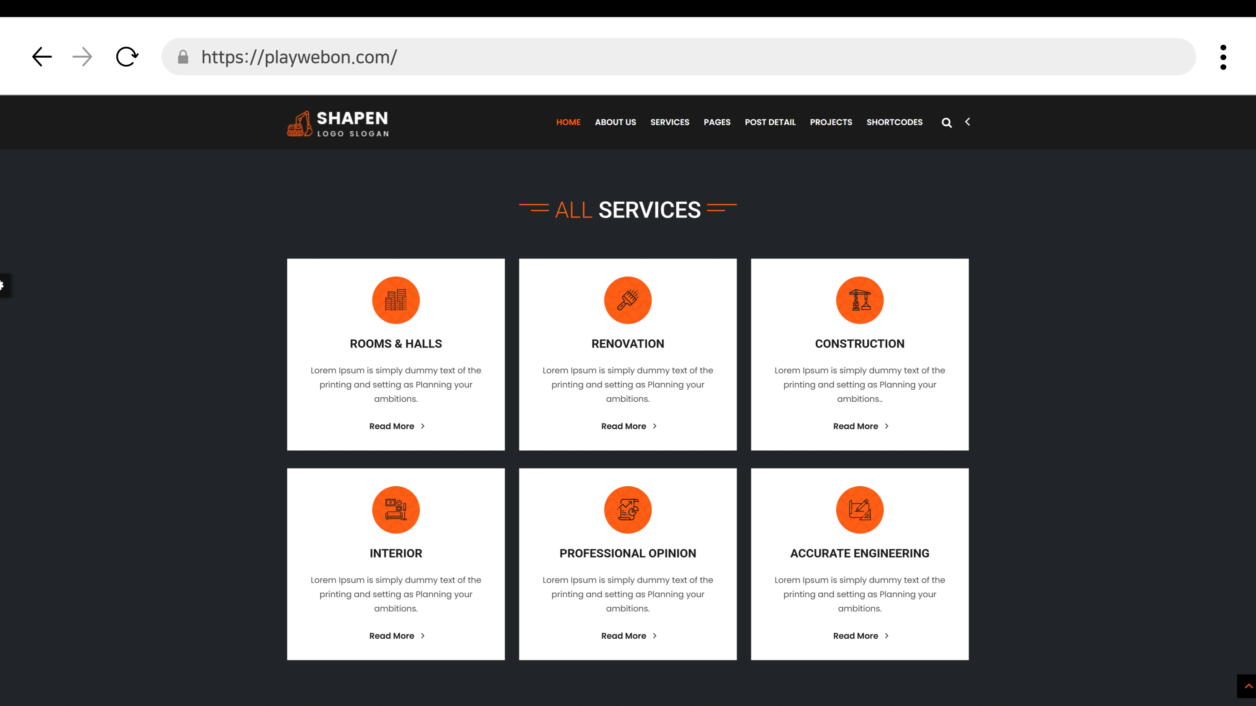
Task: Click Read More under Accurate Engineering
Action: 860,636
